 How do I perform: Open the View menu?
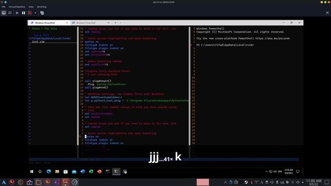[x=31, y=7]
